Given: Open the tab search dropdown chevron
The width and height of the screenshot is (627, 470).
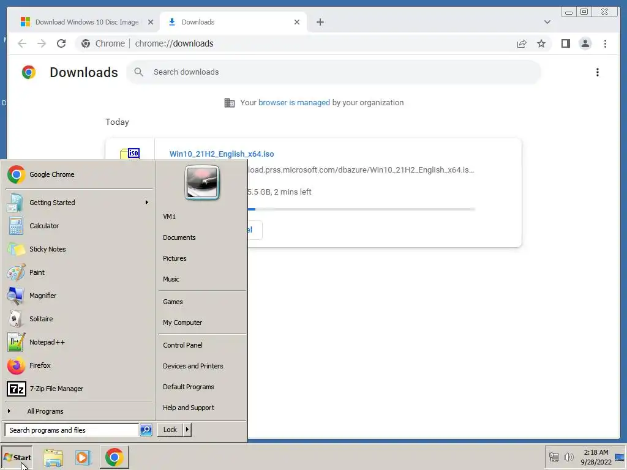Looking at the screenshot, I should 547,22.
